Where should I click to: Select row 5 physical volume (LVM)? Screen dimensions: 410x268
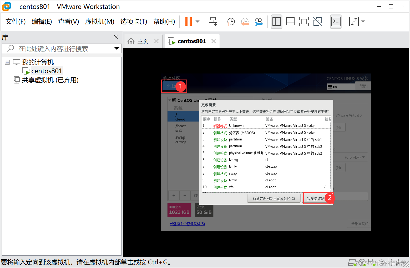pyautogui.click(x=266, y=153)
